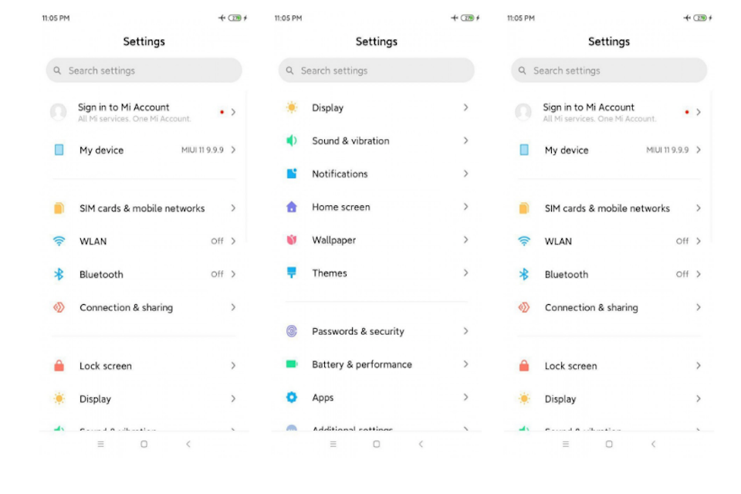Image resolution: width=741 pixels, height=494 pixels.
Task: Tap WLAN "Off" status on left screen
Action: (217, 241)
